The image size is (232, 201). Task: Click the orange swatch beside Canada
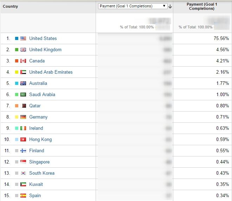click(x=17, y=61)
